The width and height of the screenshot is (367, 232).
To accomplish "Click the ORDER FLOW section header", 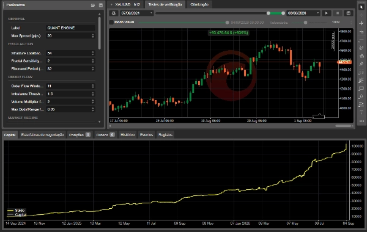I will pyautogui.click(x=20, y=77).
